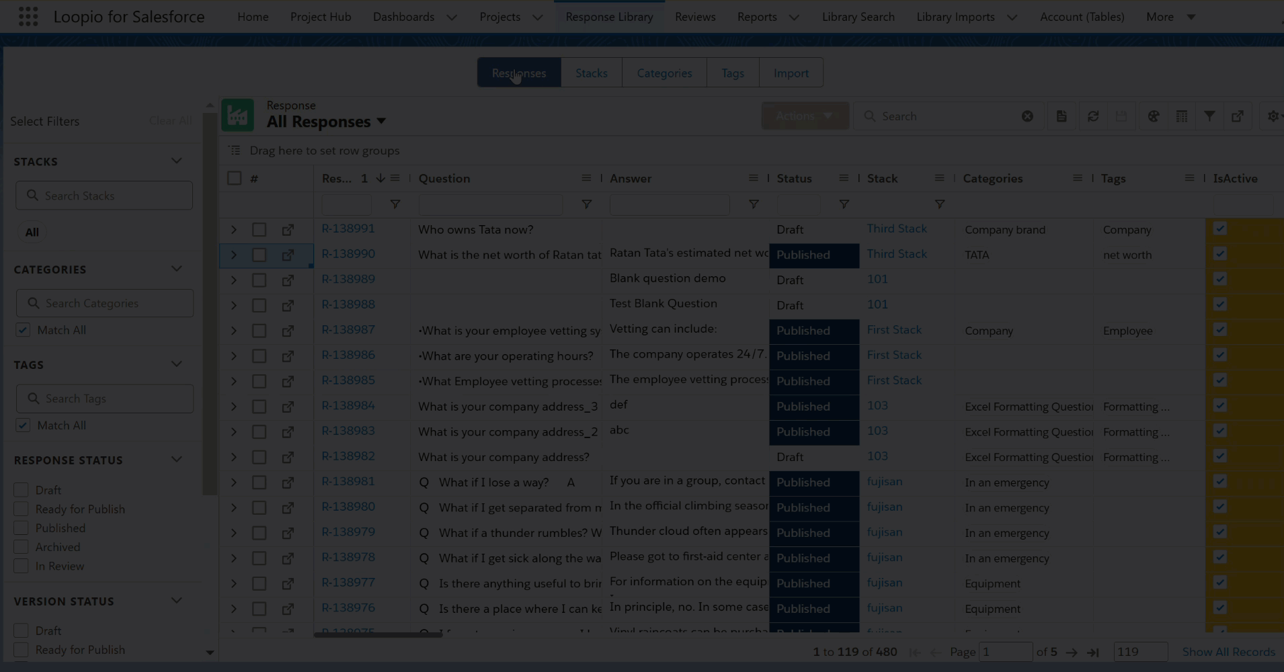The height and width of the screenshot is (672, 1284).
Task: Switch to the Categories tab
Action: (x=664, y=73)
